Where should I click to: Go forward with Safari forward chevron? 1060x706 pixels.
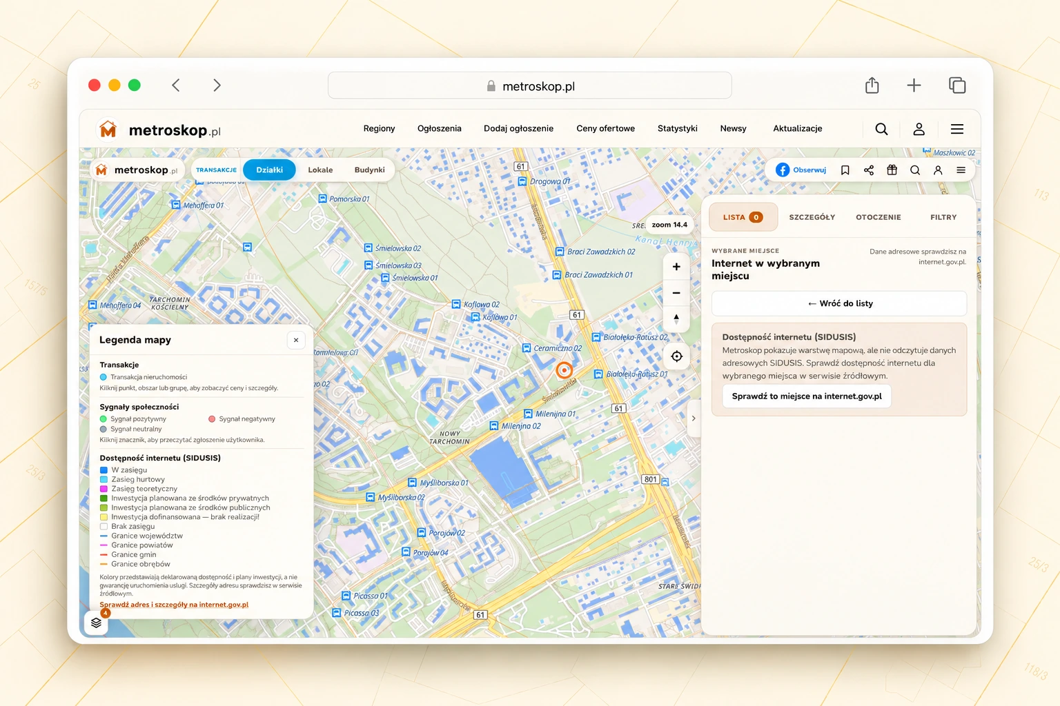tap(217, 85)
